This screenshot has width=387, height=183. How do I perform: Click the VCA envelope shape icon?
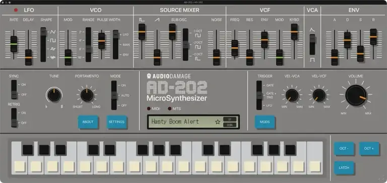pos(312,30)
